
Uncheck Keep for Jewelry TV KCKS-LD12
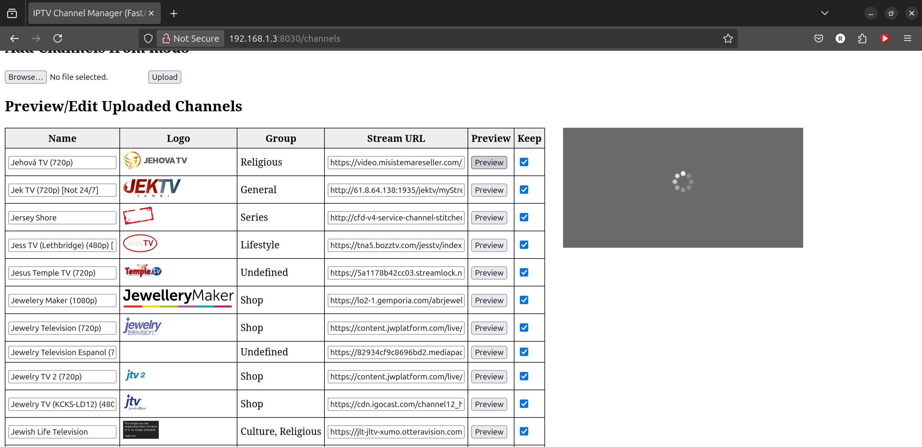pos(524,404)
